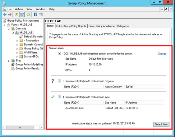Click the Starter GPOs folder icon
The width and height of the screenshot is (175, 137).
[x=21, y=57]
